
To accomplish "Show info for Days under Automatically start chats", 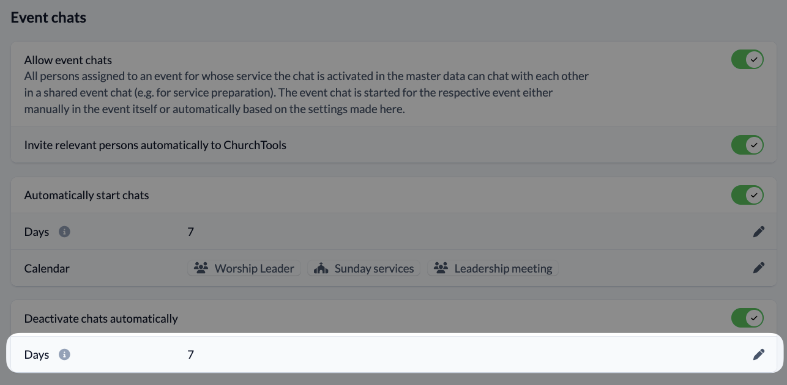I will pos(64,232).
